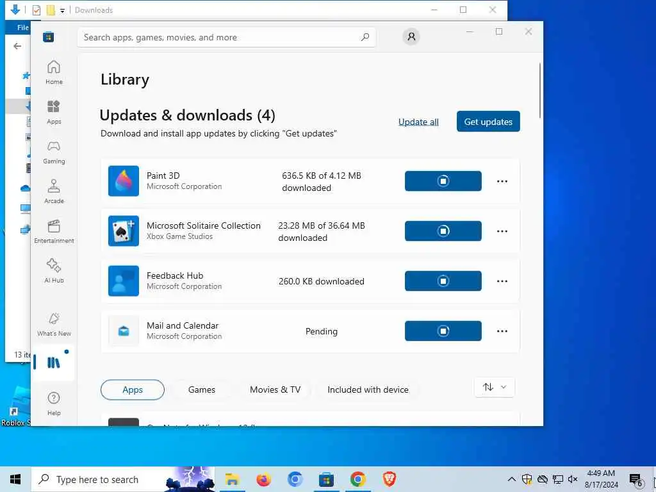Viewport: 656px width, 492px height.
Task: Open File Explorer from the taskbar
Action: (232, 479)
